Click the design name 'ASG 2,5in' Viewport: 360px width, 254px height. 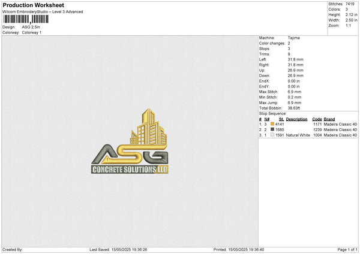point(31,27)
